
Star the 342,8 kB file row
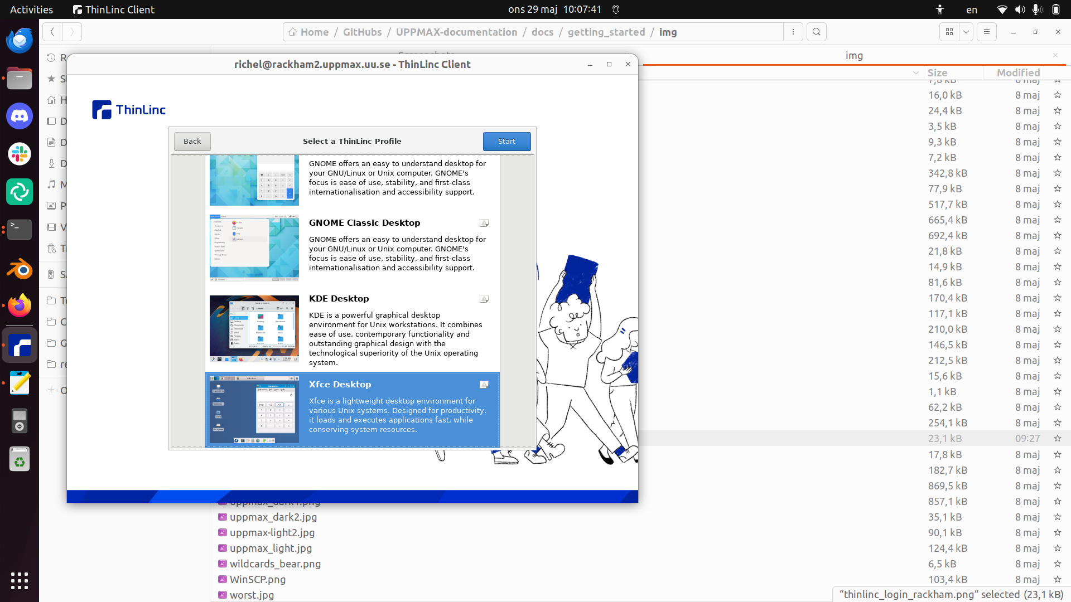(x=1057, y=173)
